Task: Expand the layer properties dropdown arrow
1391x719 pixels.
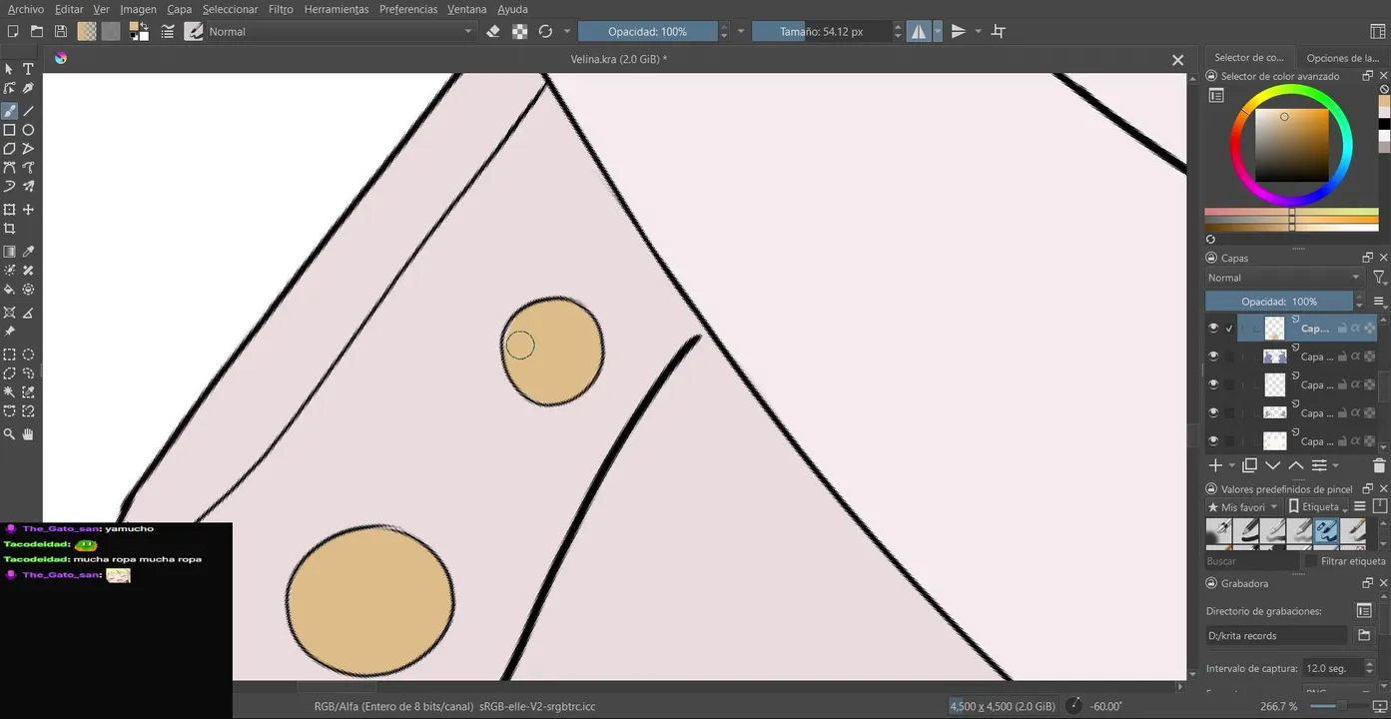Action: [x=1335, y=466]
